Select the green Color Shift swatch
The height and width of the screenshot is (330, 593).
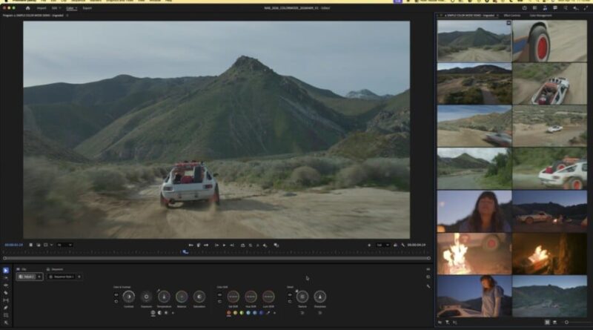point(242,313)
